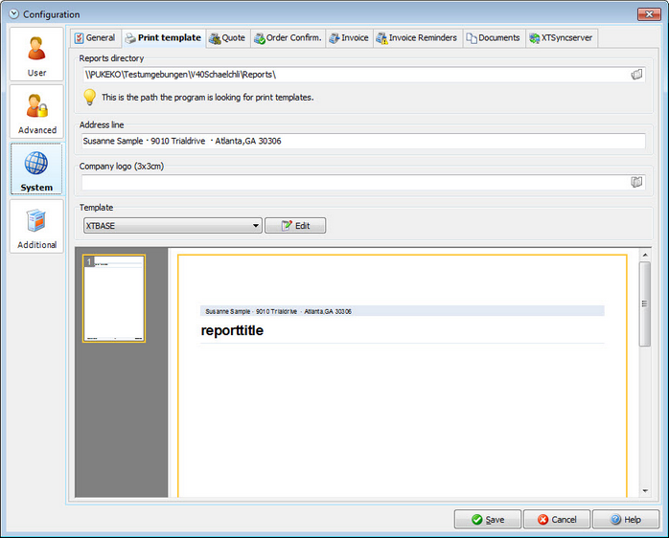Image resolution: width=669 pixels, height=538 pixels.
Task: Open the Invoice Reminders tab
Action: click(x=418, y=38)
